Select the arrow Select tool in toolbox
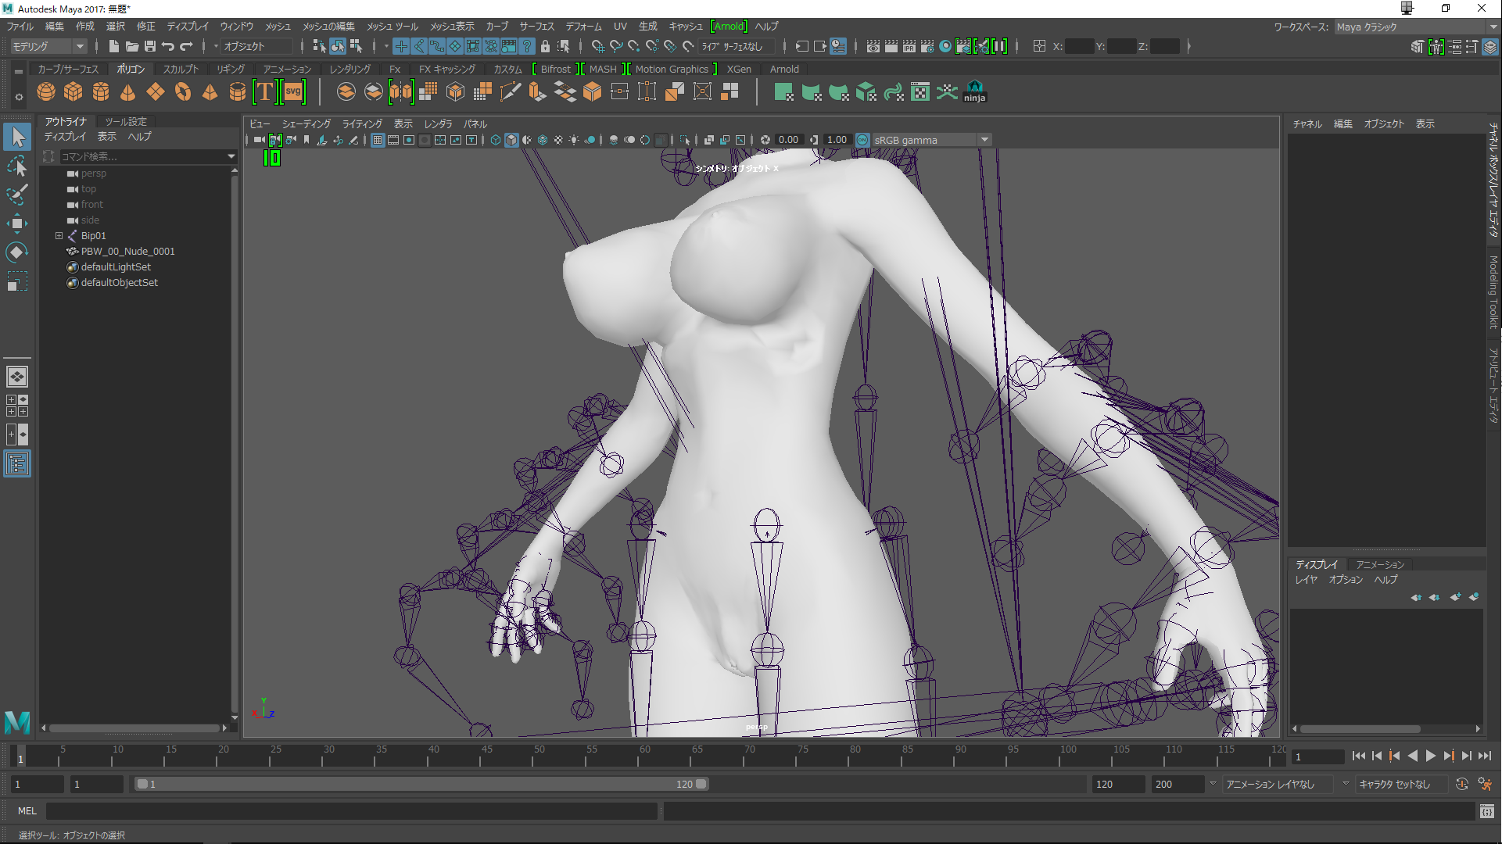The image size is (1502, 844). pyautogui.click(x=17, y=137)
